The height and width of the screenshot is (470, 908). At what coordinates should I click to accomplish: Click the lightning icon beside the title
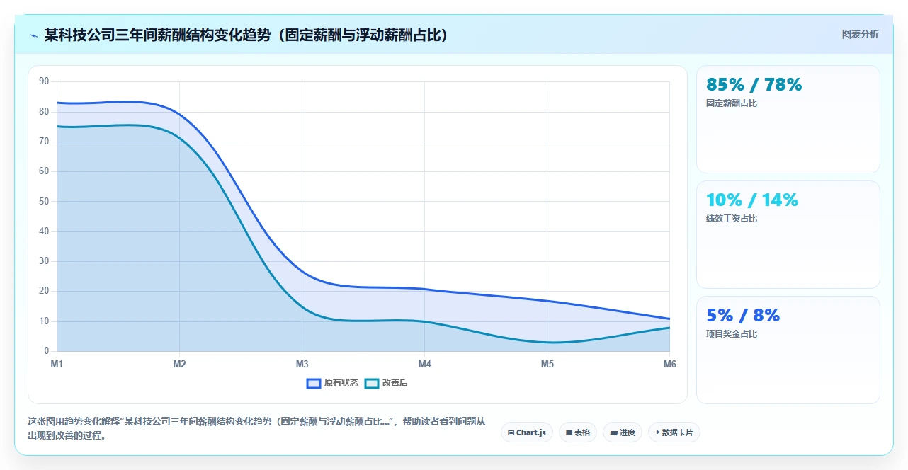(33, 35)
